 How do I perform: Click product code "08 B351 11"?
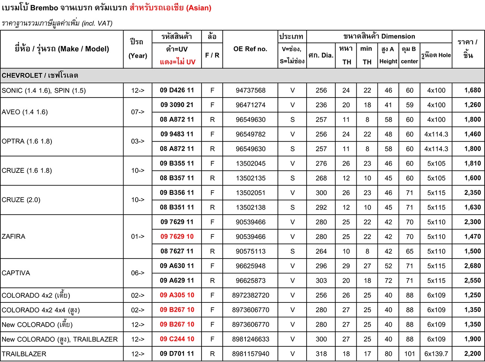[177, 207]
